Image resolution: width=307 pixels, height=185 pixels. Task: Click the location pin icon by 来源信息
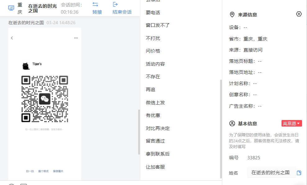tap(232, 15)
